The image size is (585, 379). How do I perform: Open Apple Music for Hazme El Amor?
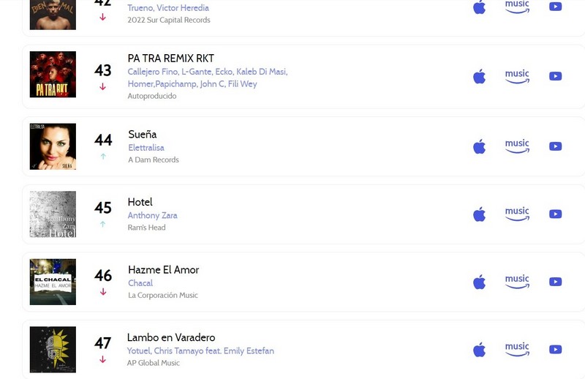point(480,282)
